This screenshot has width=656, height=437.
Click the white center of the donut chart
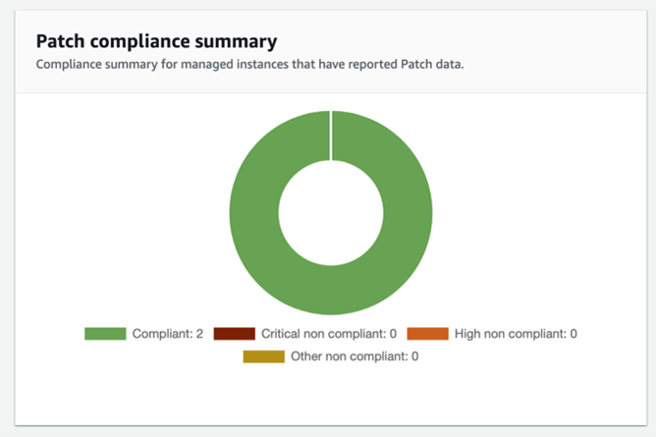[331, 213]
